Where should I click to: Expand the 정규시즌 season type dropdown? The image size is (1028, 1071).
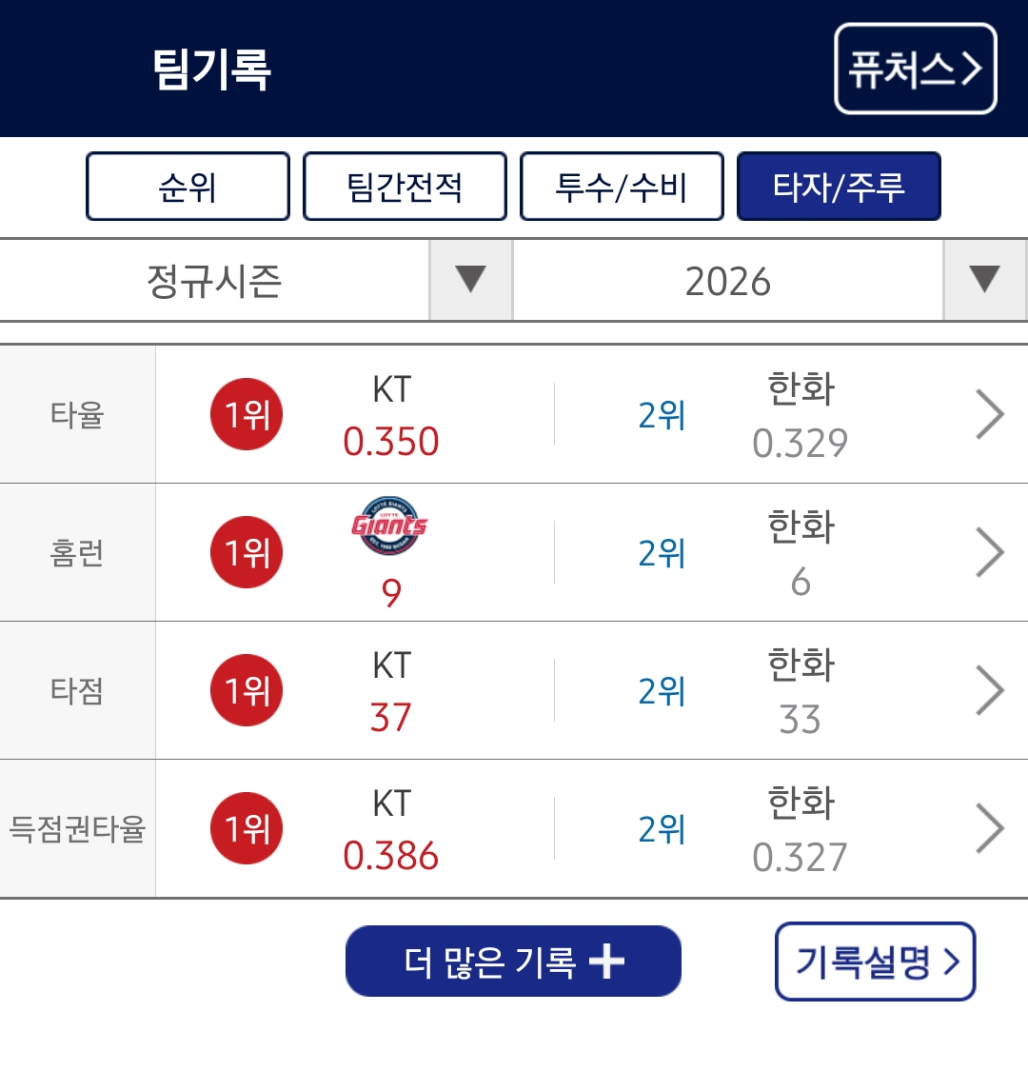tap(215, 281)
